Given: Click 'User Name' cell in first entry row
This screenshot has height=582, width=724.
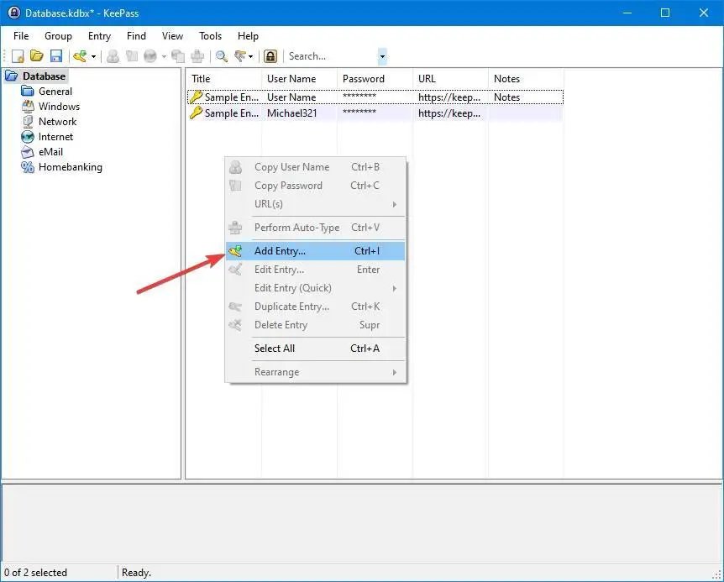Looking at the screenshot, I should tap(291, 97).
